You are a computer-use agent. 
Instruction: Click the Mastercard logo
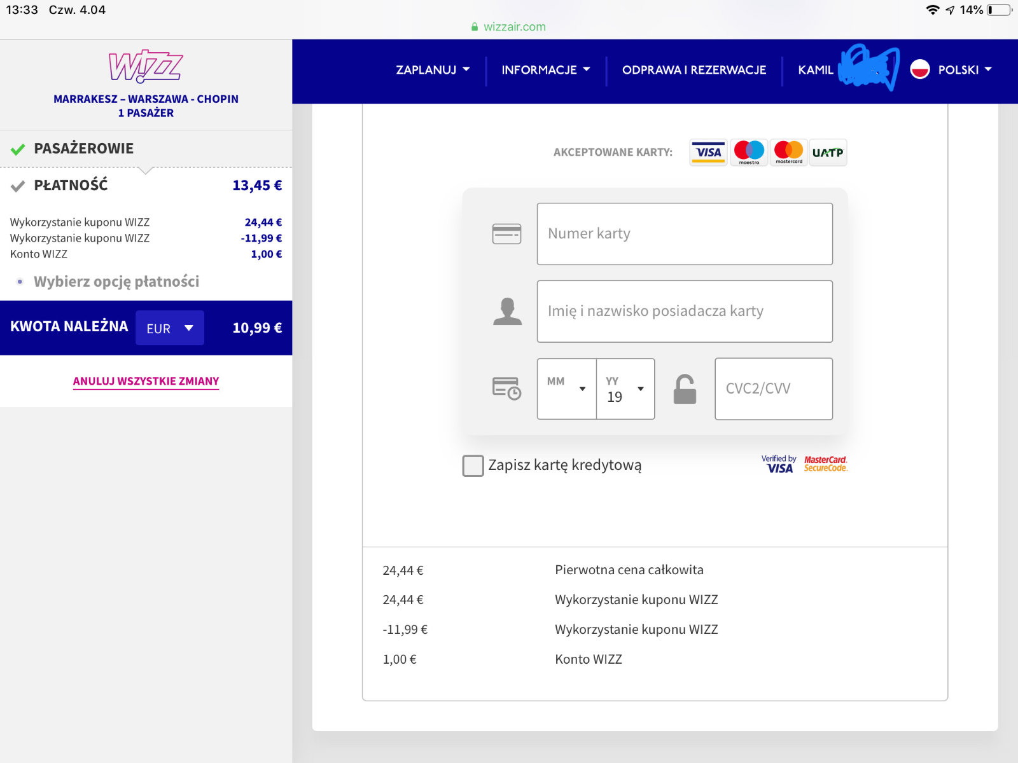(x=789, y=153)
